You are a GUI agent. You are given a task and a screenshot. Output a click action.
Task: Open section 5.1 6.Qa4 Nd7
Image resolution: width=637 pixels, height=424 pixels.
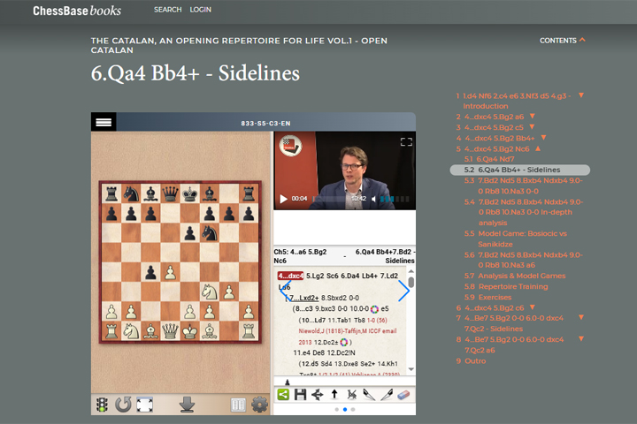[489, 159]
